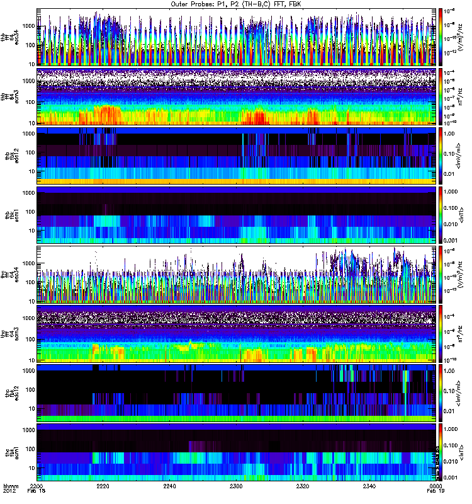
Task: Click the 'Feb 18' date label
Action: (x=37, y=491)
